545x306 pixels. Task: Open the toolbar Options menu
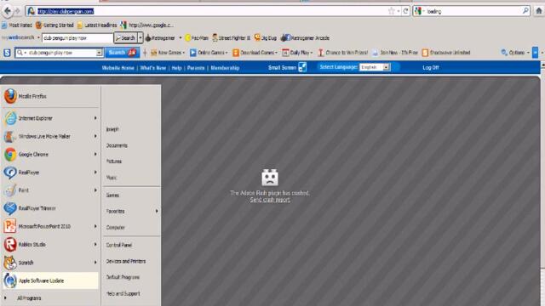click(515, 53)
